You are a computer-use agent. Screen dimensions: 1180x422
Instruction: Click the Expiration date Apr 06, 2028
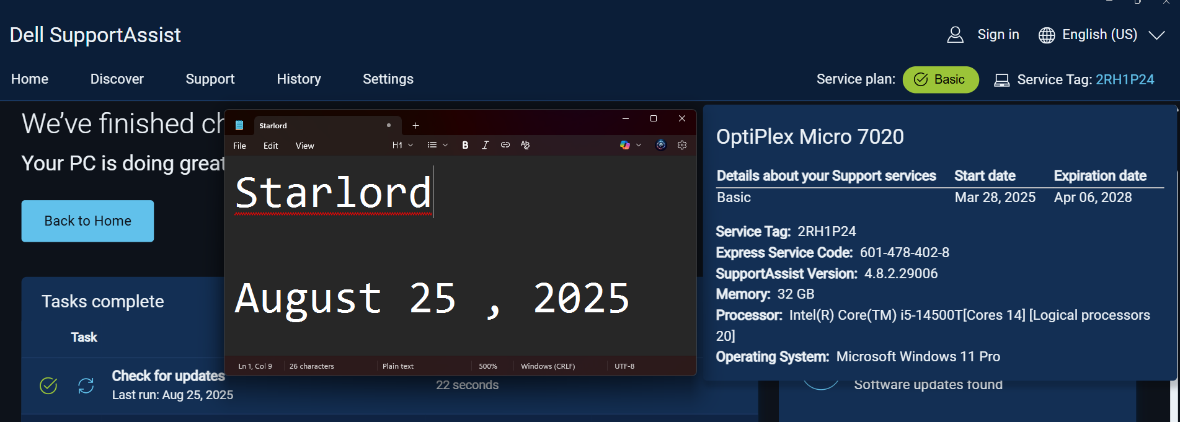pyautogui.click(x=1093, y=197)
